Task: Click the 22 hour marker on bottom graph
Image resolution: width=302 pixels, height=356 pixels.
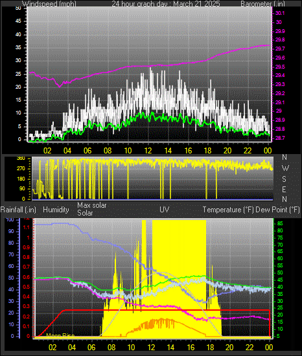Action: (x=250, y=347)
